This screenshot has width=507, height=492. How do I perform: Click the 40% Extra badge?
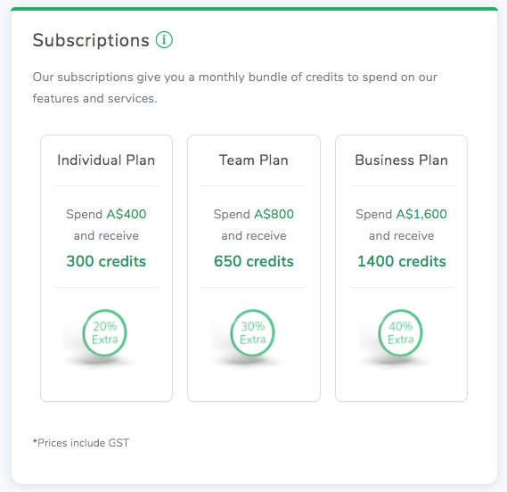[400, 332]
